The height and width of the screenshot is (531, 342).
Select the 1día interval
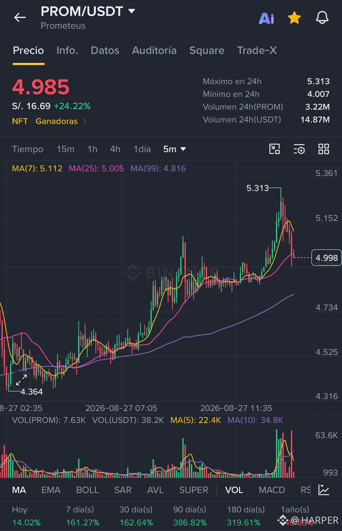click(x=142, y=149)
